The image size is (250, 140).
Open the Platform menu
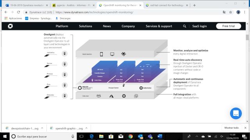62,26
